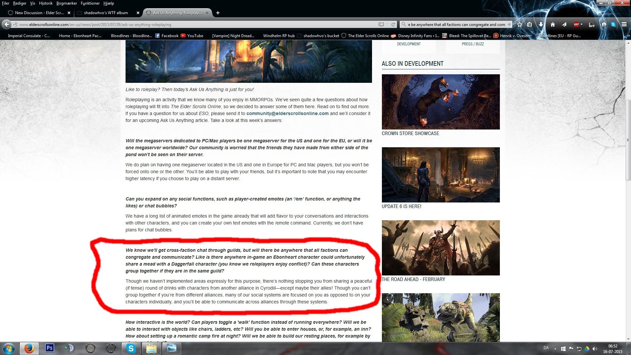Open Downloads via the arrow toolbar icon

[x=540, y=24]
